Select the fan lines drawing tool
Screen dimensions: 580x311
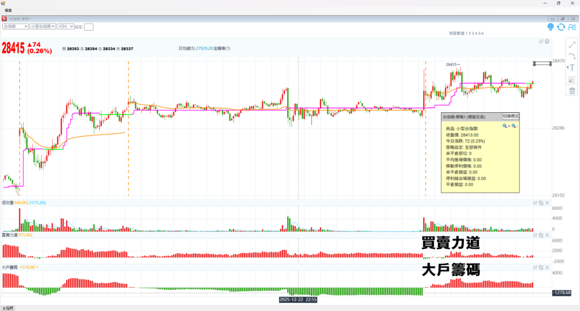(x=572, y=79)
